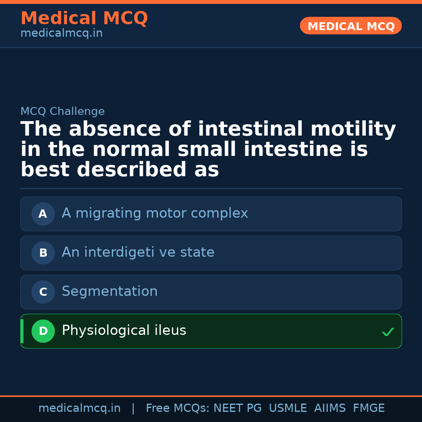
Task: Select the letter B option circle
Action: coord(43,253)
